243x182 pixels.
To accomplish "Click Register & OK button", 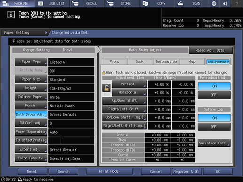I will point(187,172).
